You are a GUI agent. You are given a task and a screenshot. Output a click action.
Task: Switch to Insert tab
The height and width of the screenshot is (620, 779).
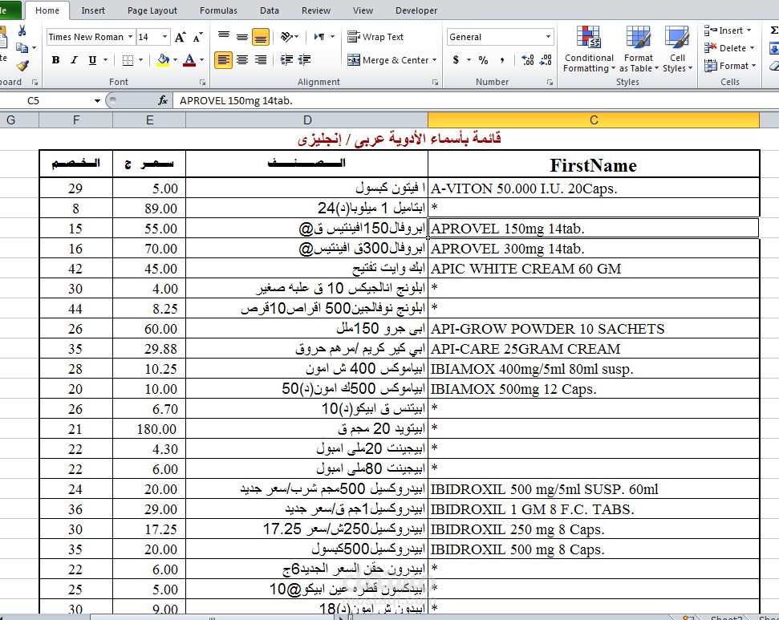(x=93, y=10)
